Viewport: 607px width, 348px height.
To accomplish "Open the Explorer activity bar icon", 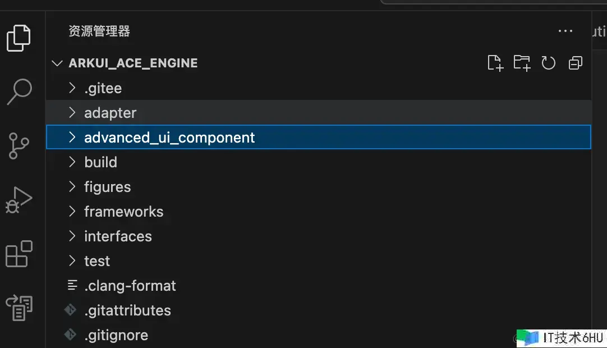I will pos(19,38).
